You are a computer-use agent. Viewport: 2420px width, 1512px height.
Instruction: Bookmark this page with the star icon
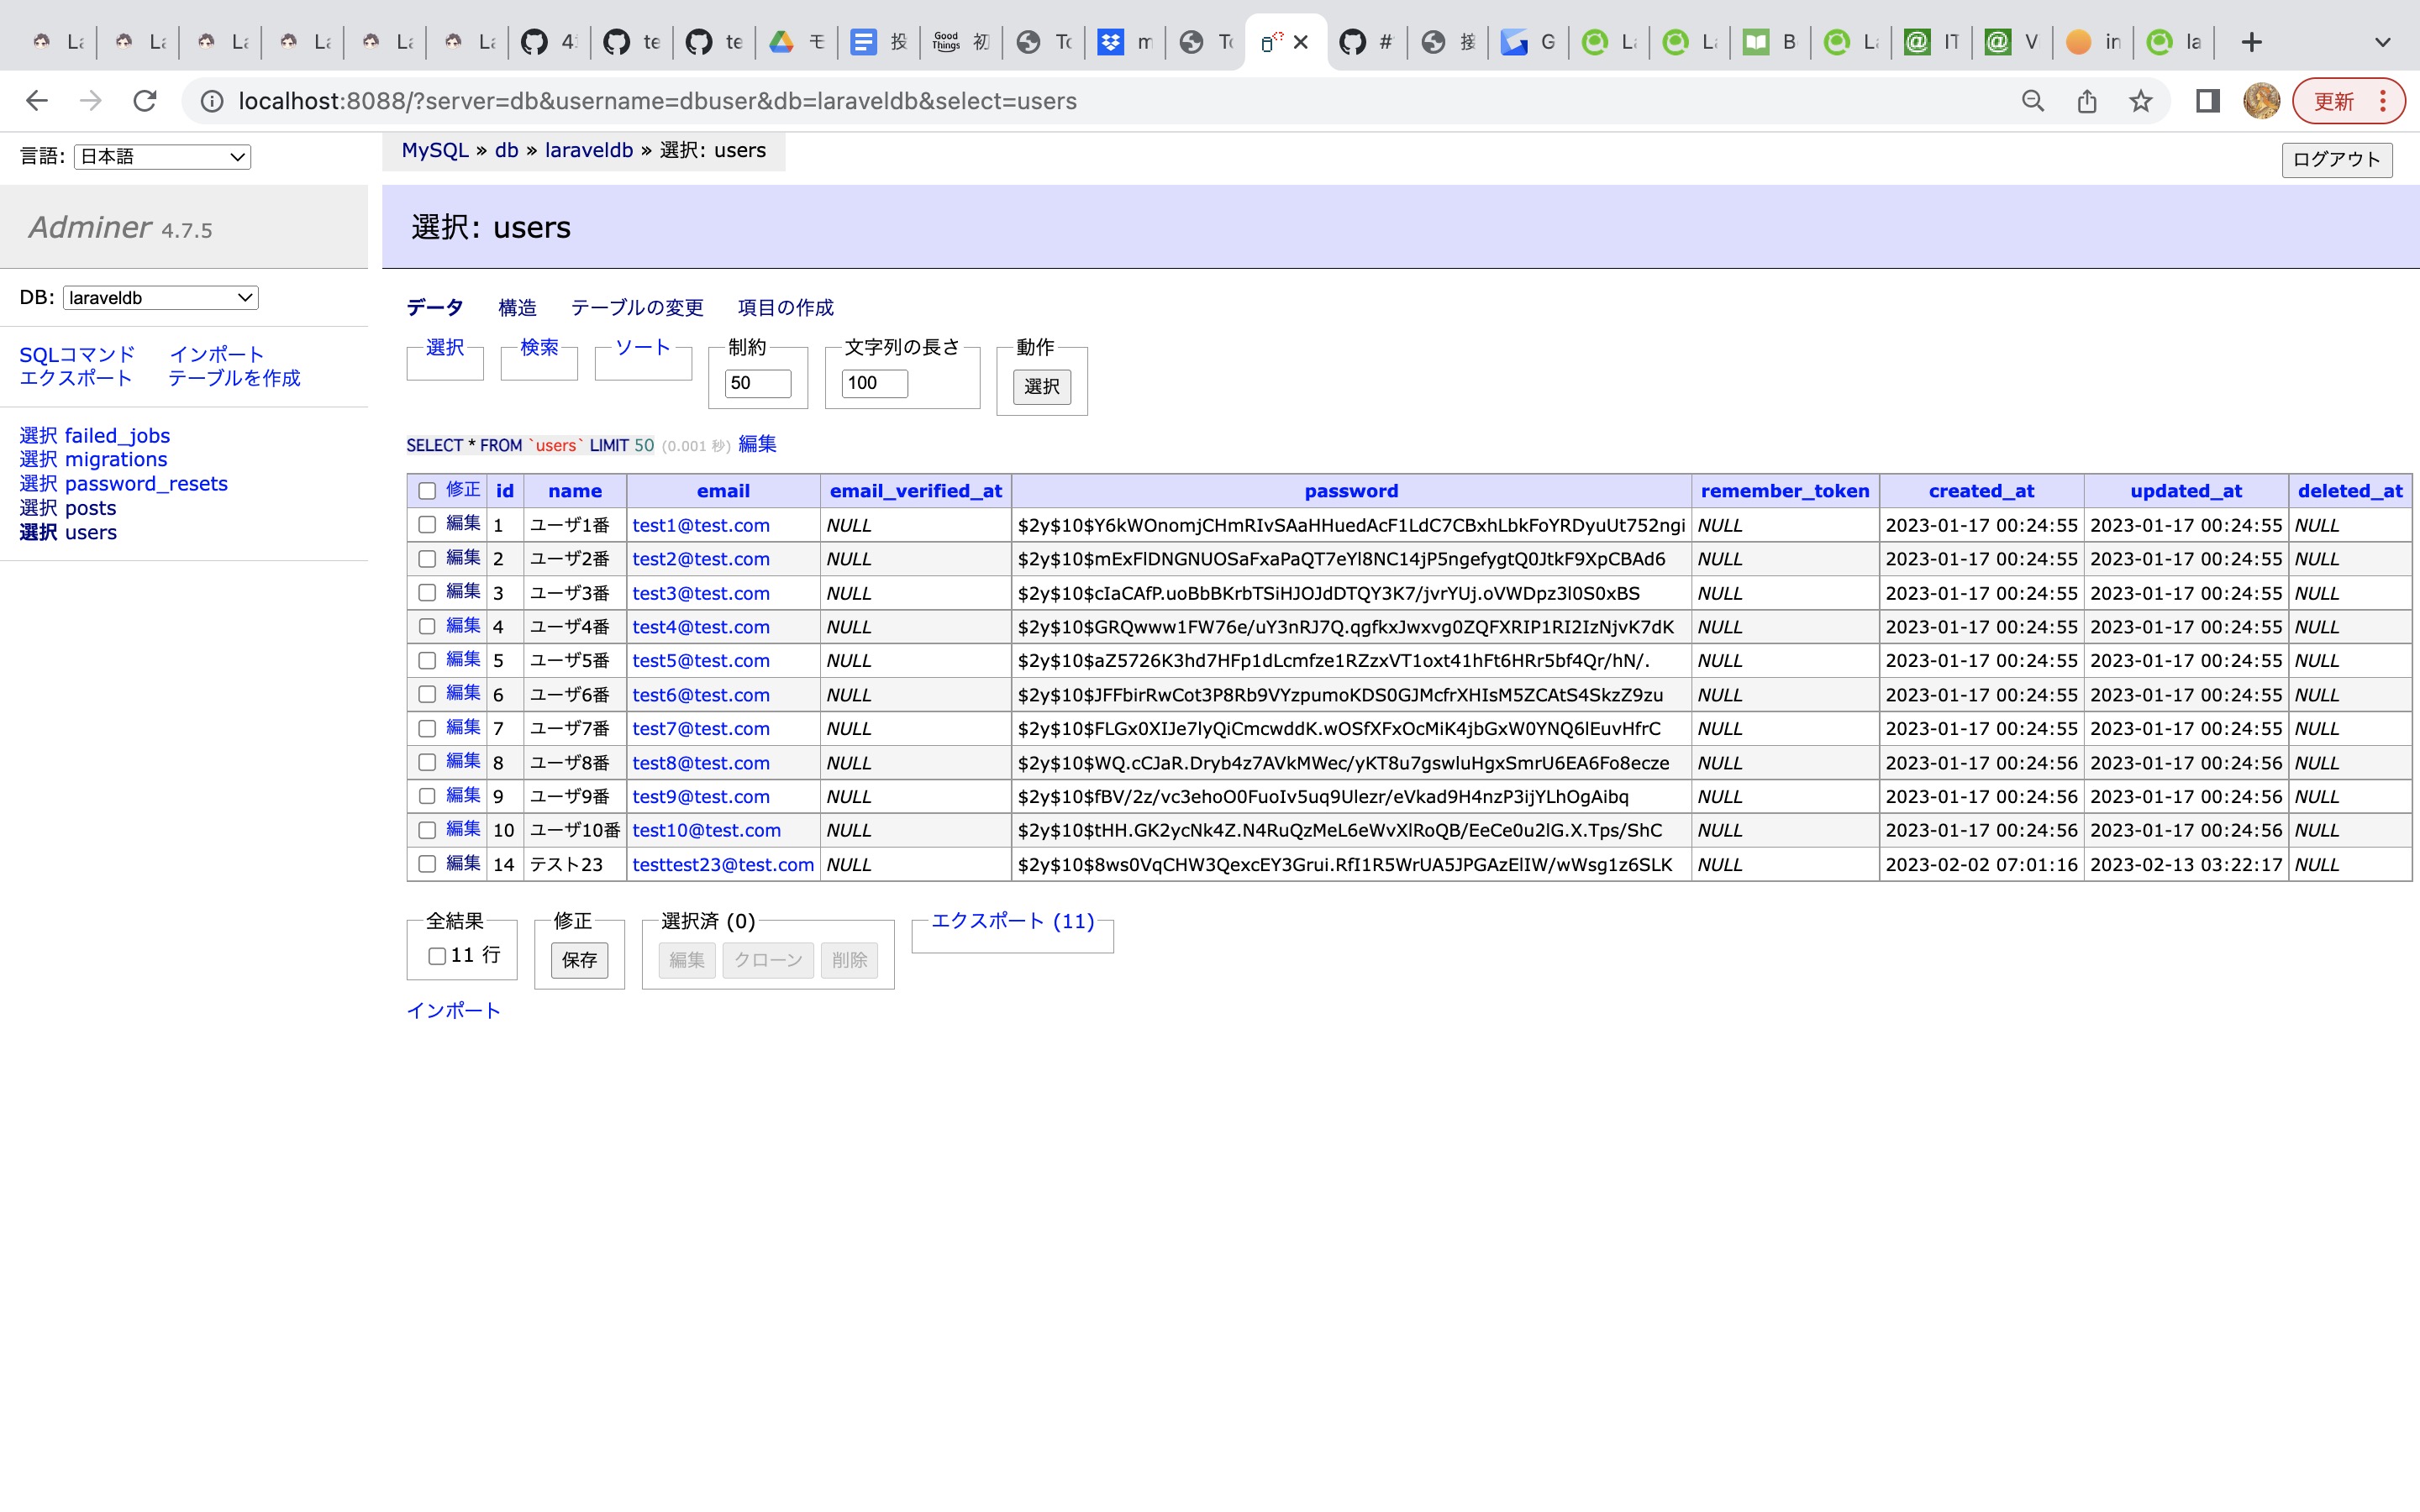coord(2141,100)
